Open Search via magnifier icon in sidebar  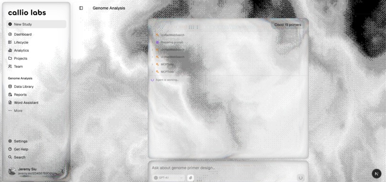[10, 157]
